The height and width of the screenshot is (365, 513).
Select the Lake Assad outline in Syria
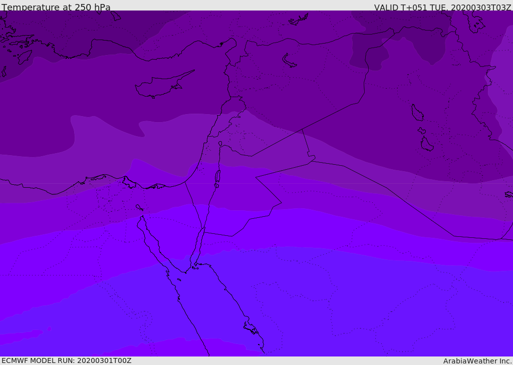click(289, 61)
